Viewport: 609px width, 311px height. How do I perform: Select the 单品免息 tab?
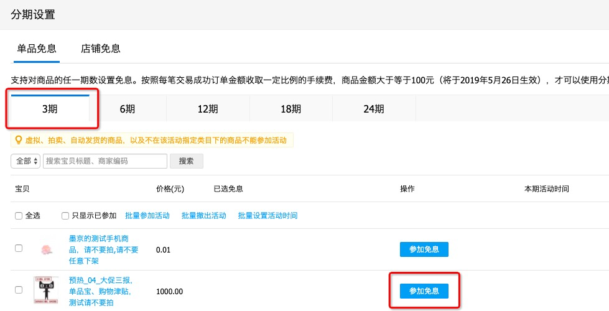pos(37,49)
